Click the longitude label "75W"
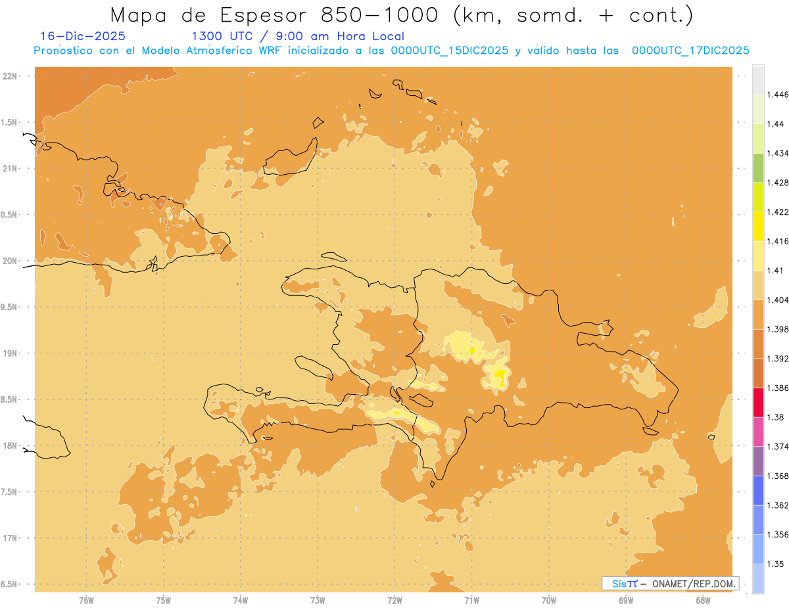The height and width of the screenshot is (609, 789). point(163,600)
